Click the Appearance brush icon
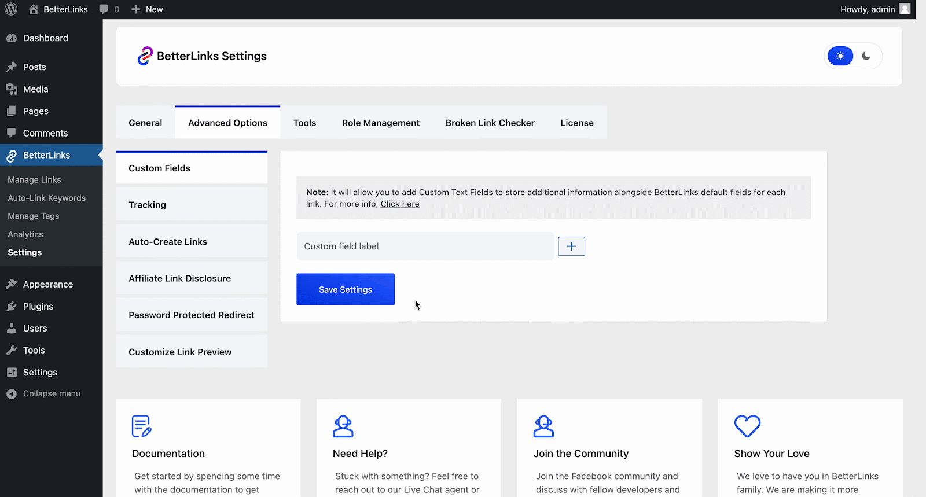 coord(12,284)
